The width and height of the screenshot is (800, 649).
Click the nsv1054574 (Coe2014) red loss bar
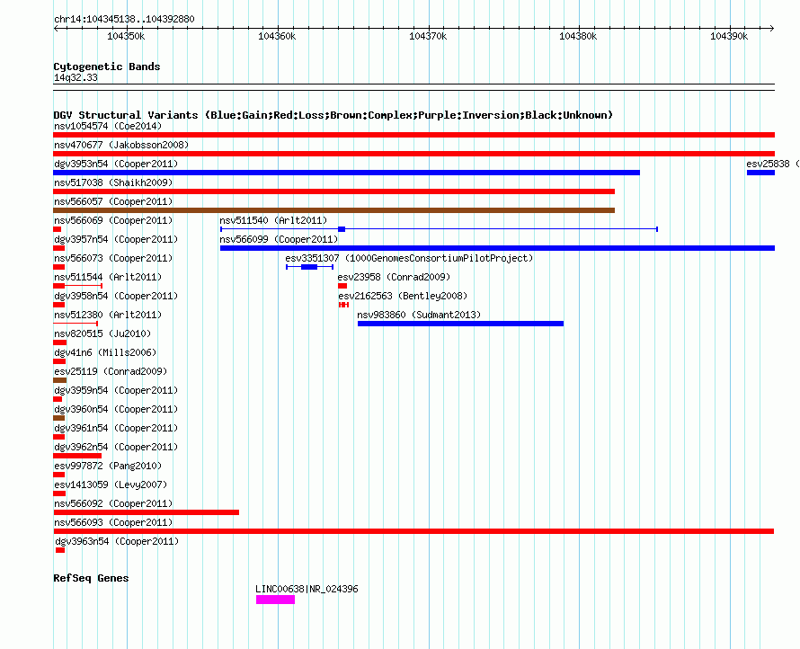413,135
